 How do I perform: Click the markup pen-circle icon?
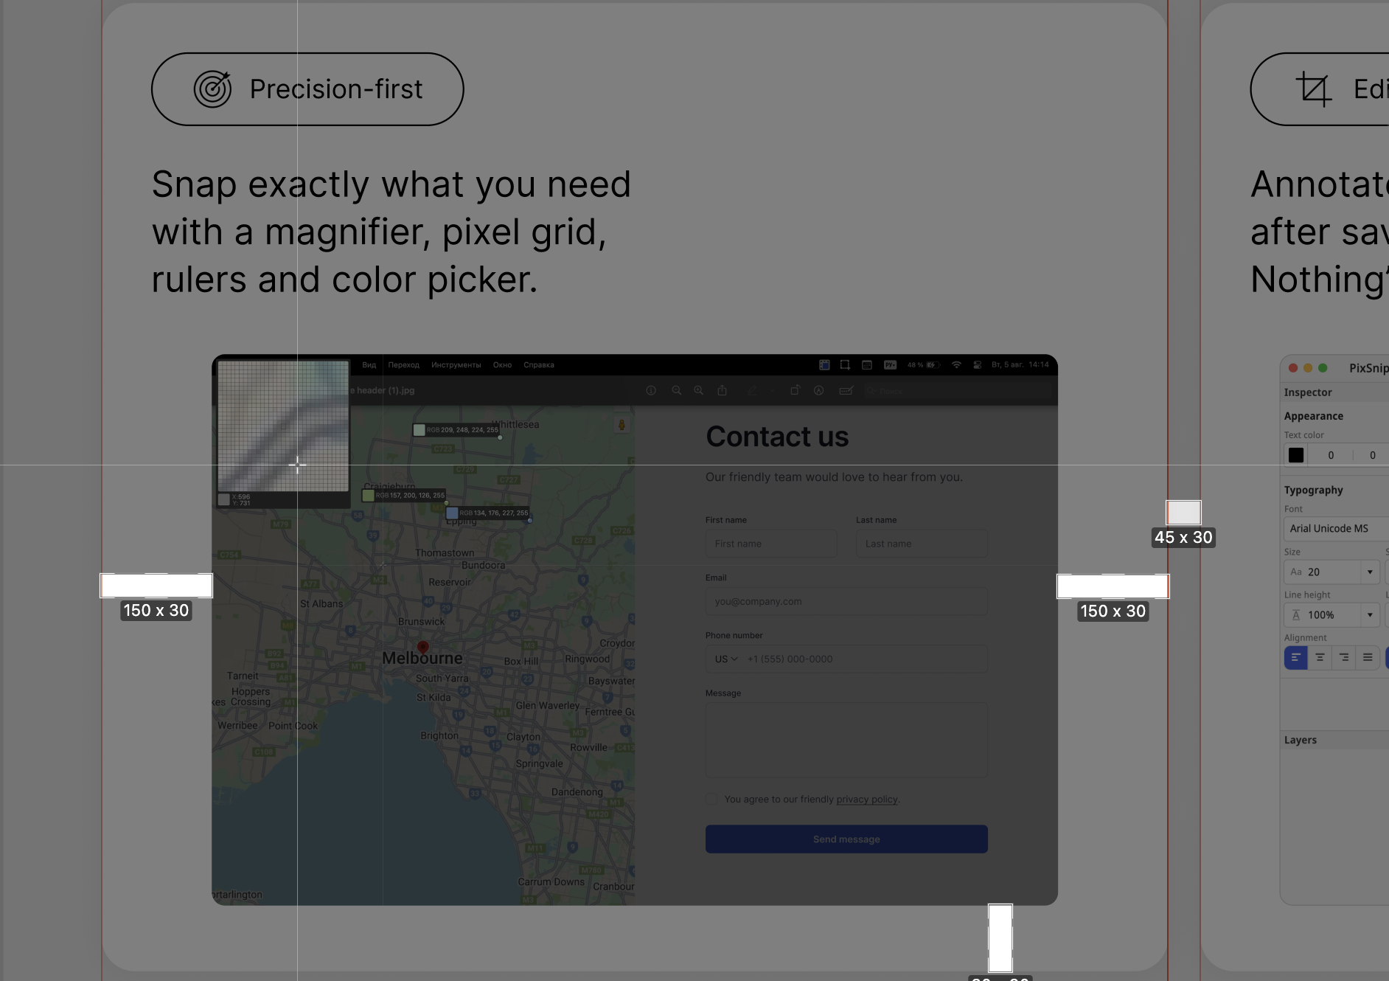point(818,391)
